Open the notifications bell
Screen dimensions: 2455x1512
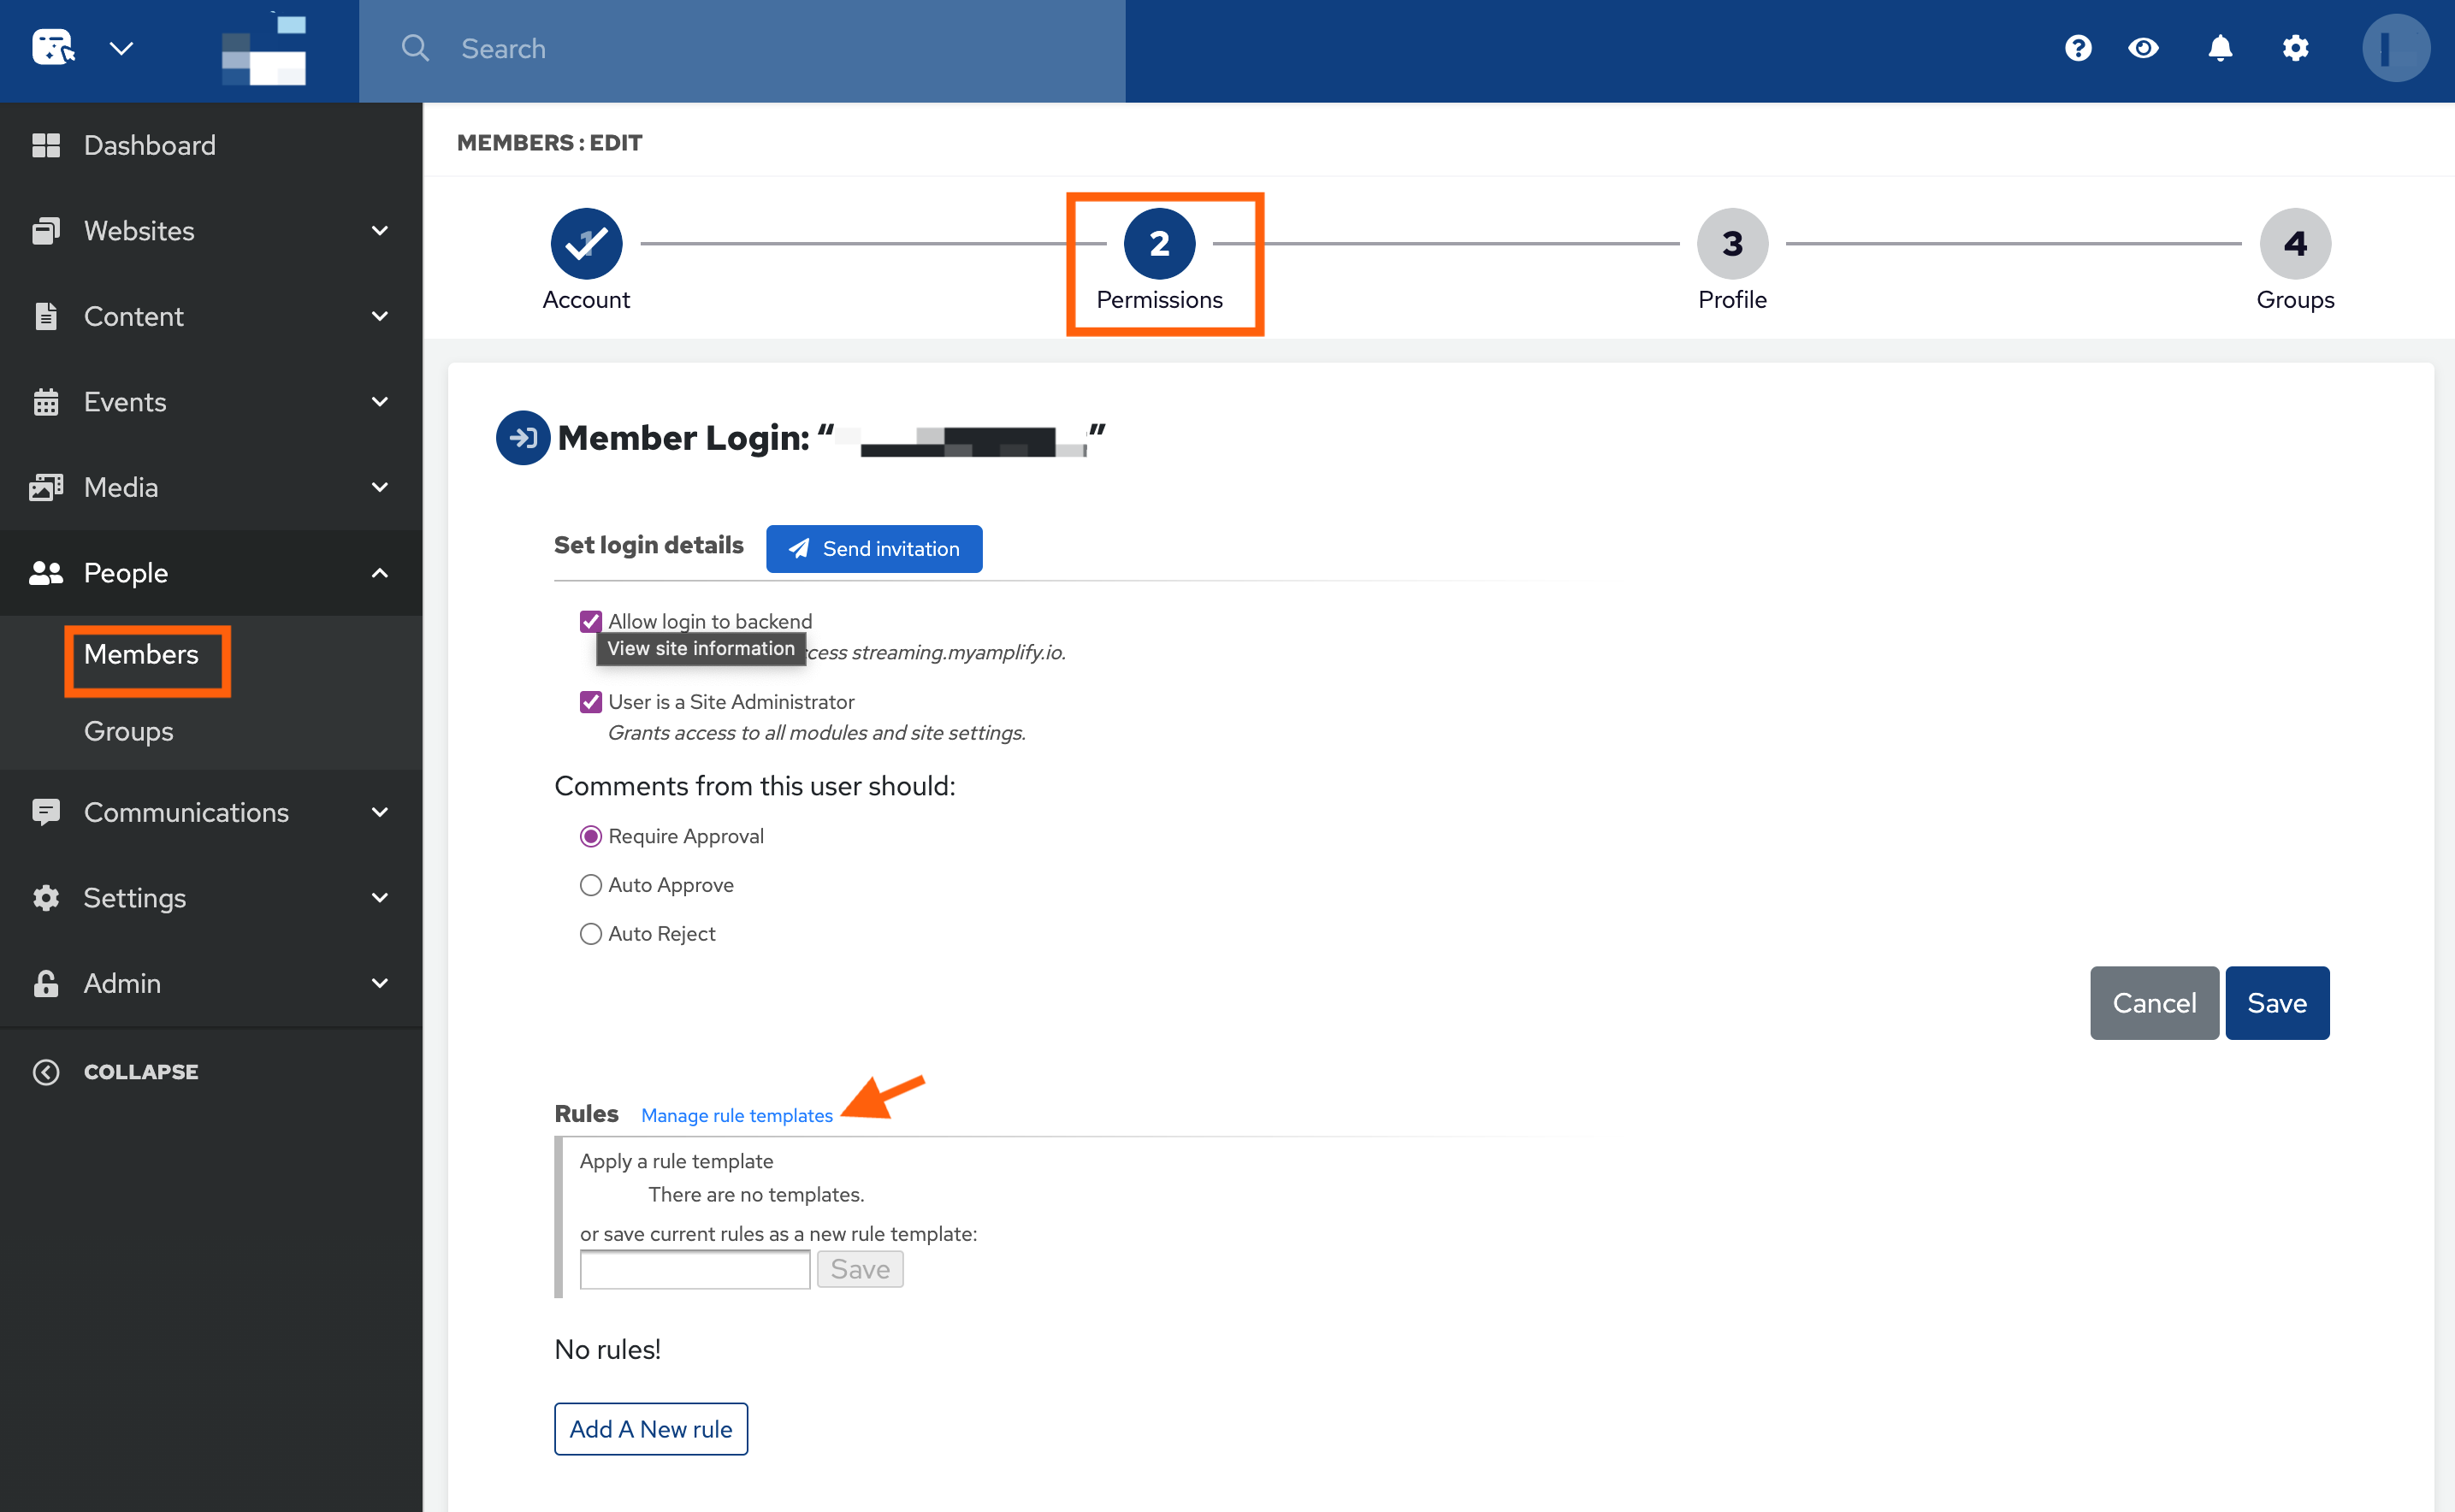click(x=2220, y=48)
